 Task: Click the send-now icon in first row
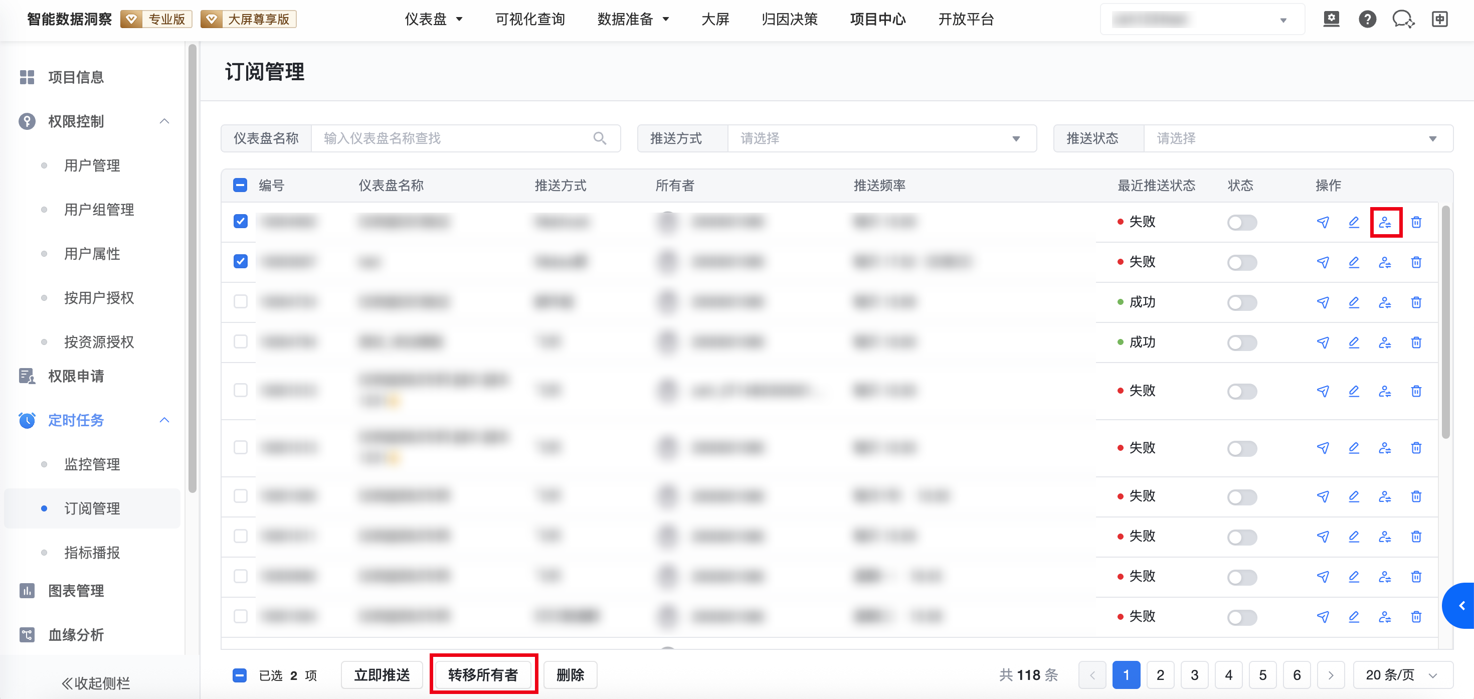tap(1323, 222)
